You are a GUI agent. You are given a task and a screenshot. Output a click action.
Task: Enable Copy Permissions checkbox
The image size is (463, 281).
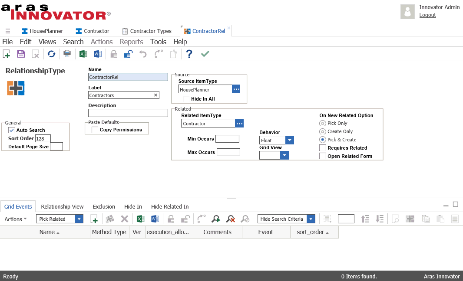coord(95,130)
